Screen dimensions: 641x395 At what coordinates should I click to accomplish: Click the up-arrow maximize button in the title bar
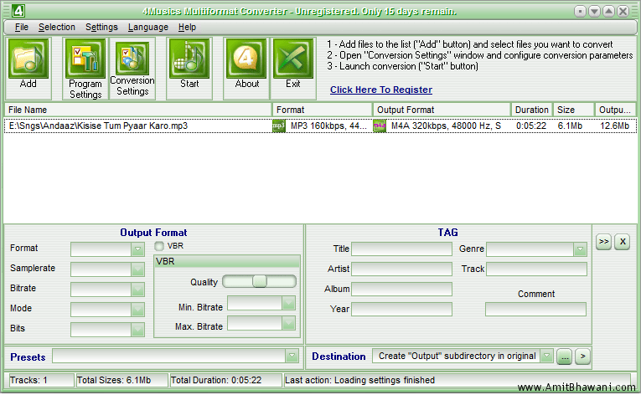tap(608, 12)
